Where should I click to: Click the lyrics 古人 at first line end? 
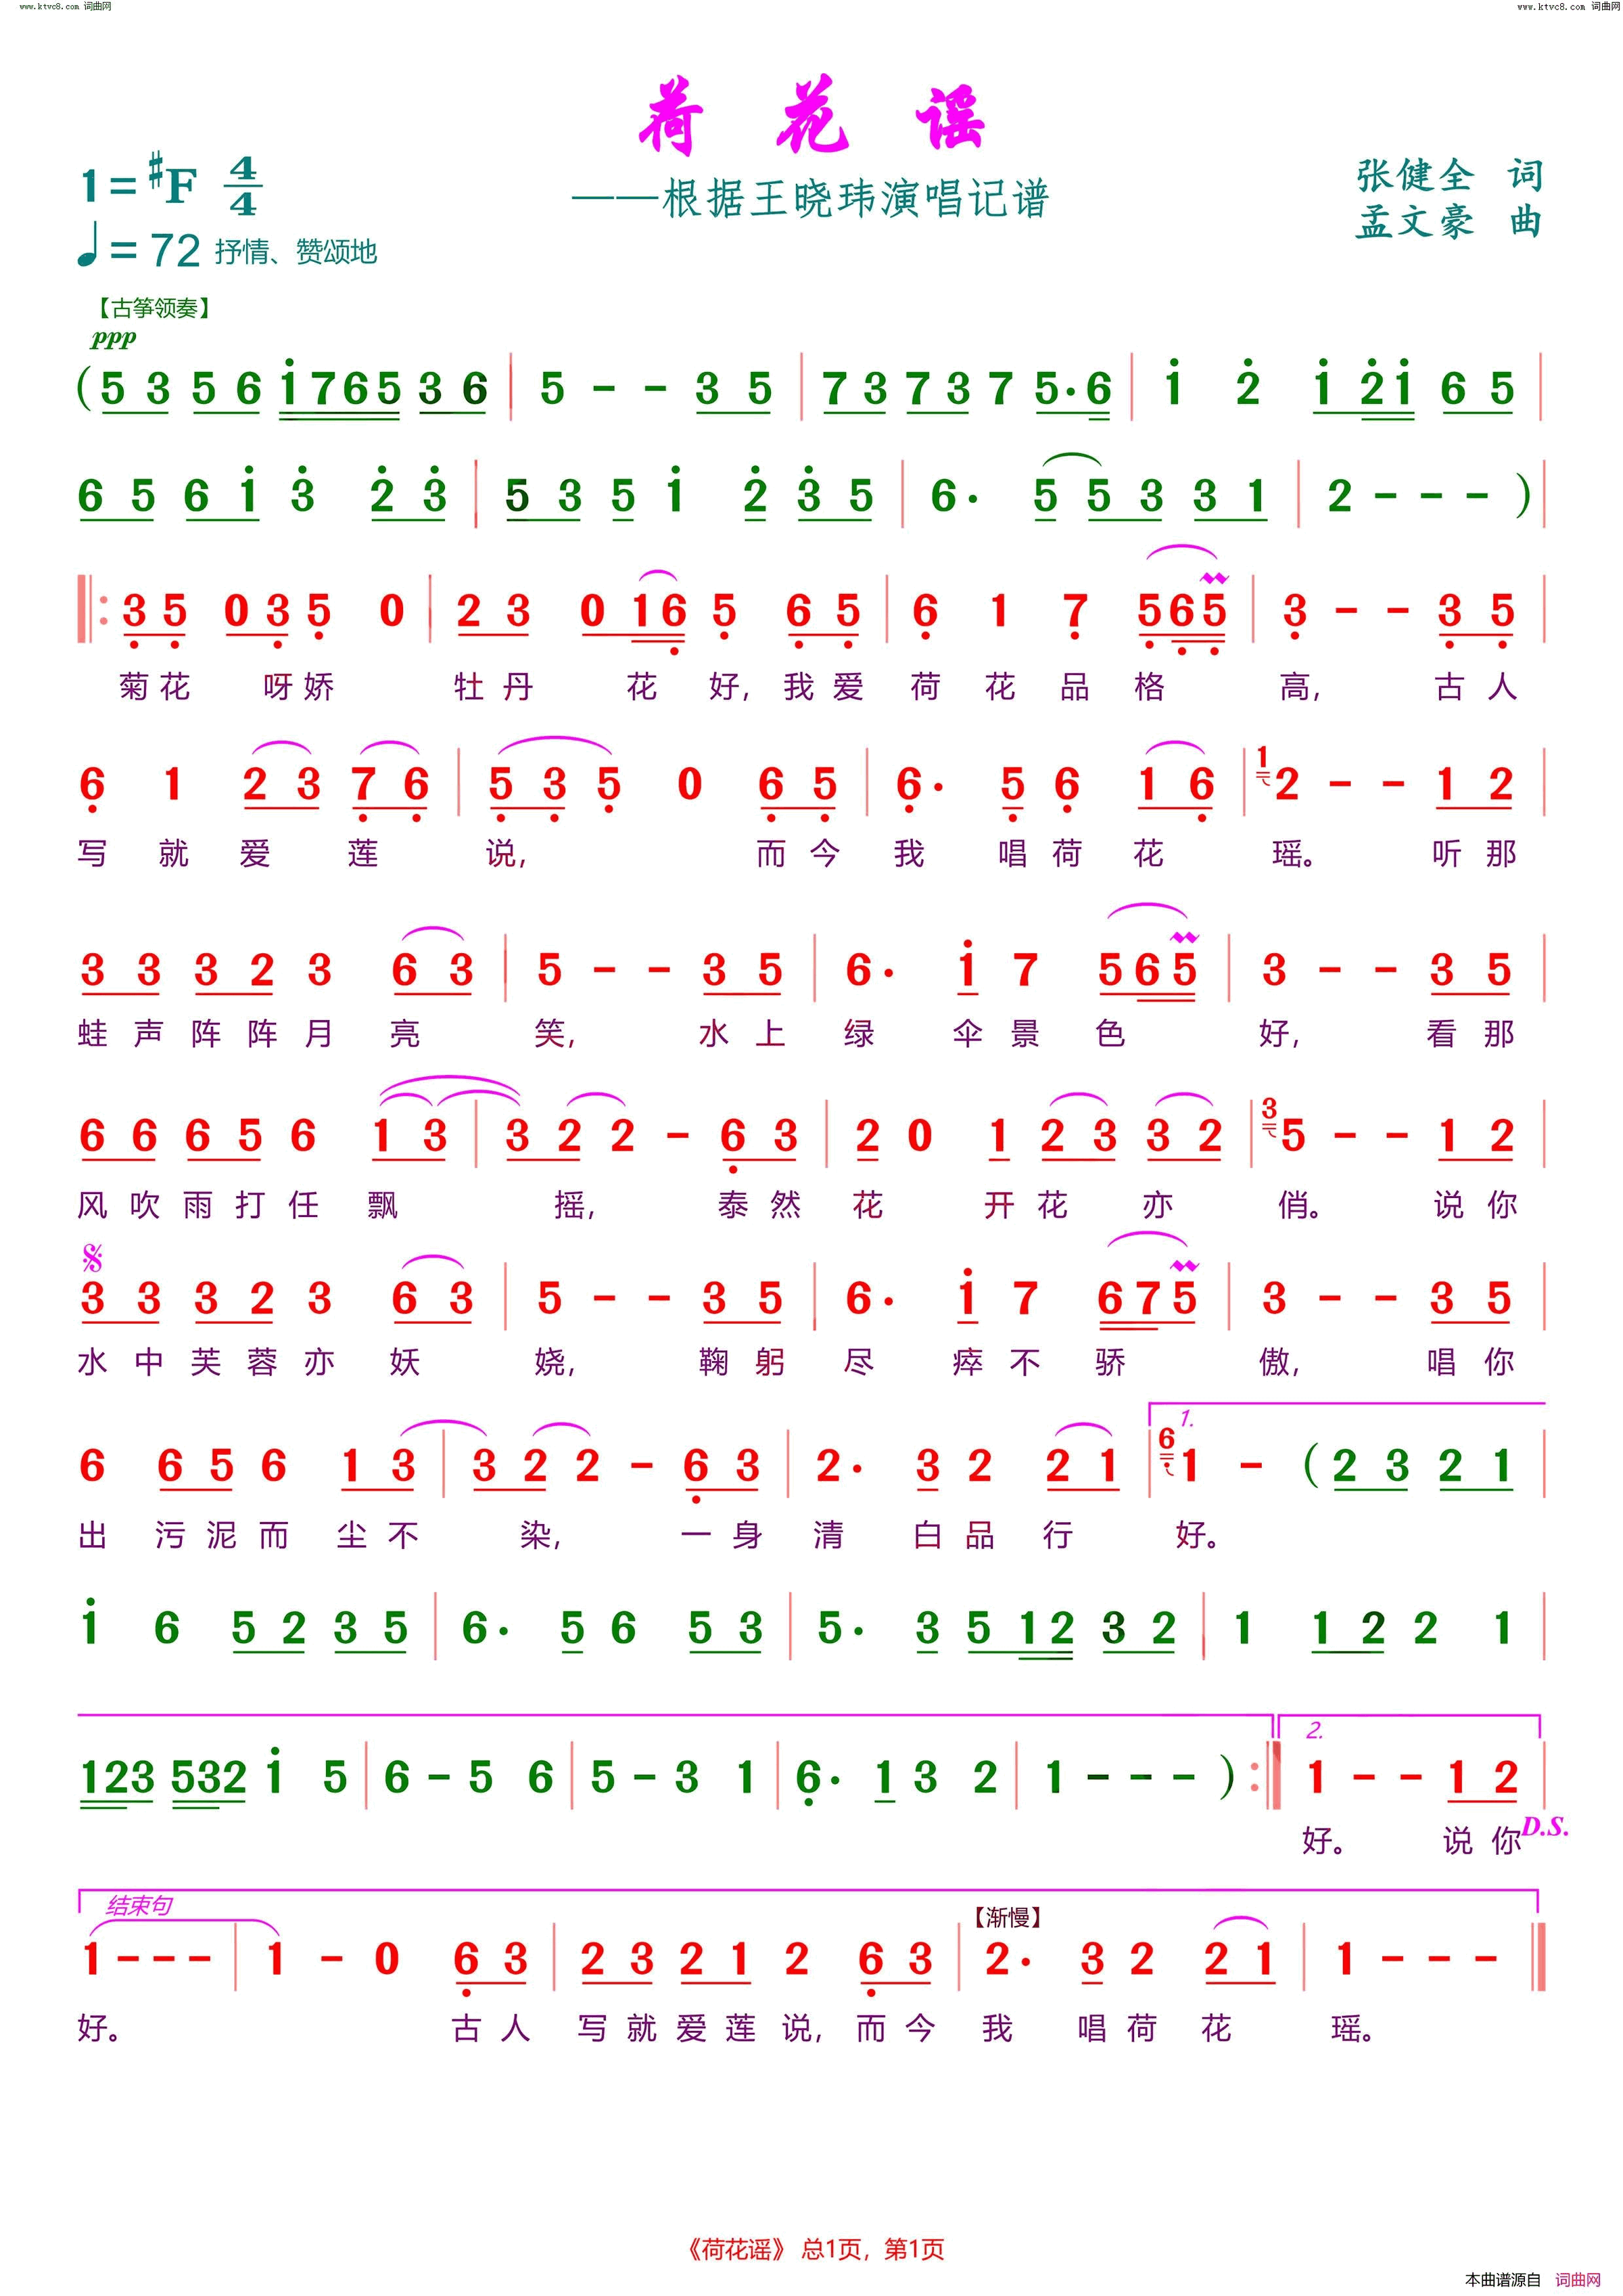point(1477,687)
